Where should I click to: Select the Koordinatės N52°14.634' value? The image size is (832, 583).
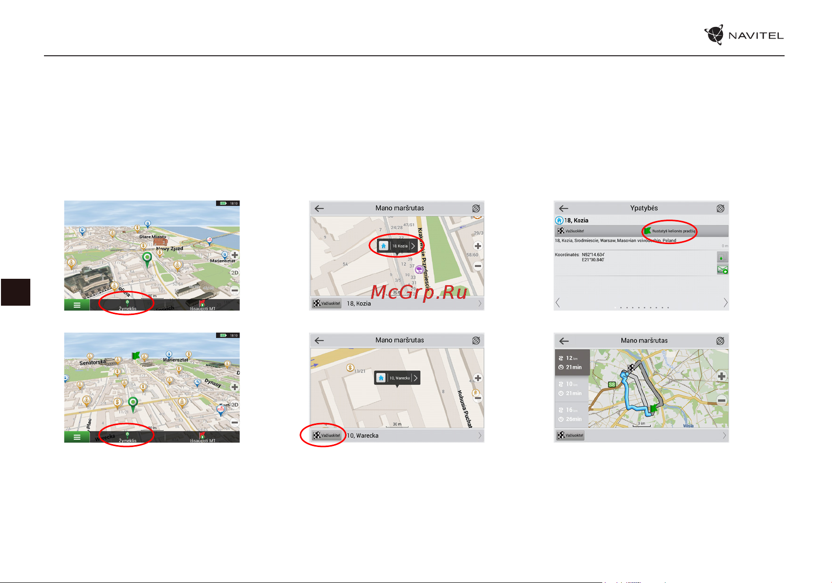(x=593, y=255)
